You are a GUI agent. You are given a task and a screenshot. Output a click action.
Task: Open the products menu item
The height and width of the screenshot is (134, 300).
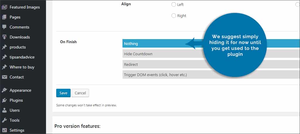click(18, 47)
